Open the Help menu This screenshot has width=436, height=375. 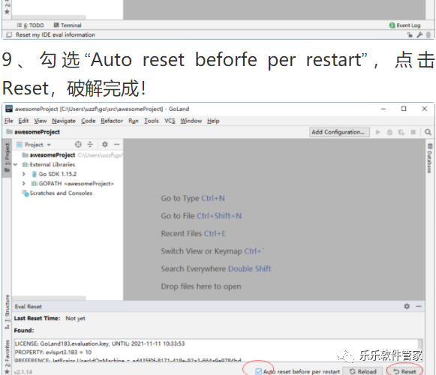point(213,121)
